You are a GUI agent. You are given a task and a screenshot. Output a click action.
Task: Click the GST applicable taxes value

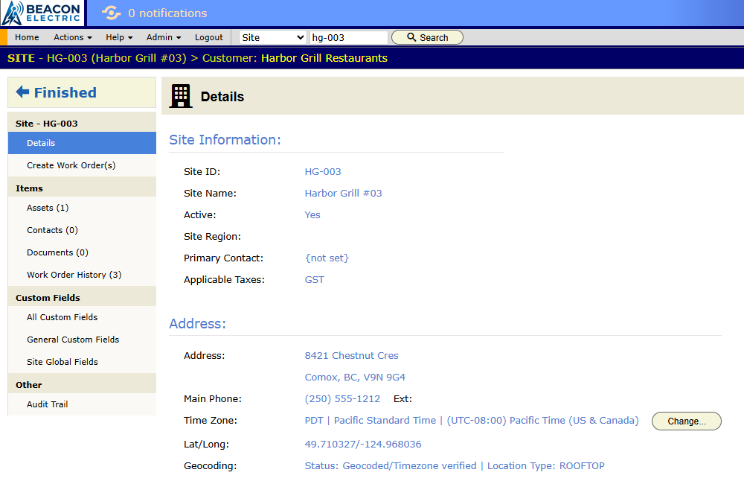315,279
